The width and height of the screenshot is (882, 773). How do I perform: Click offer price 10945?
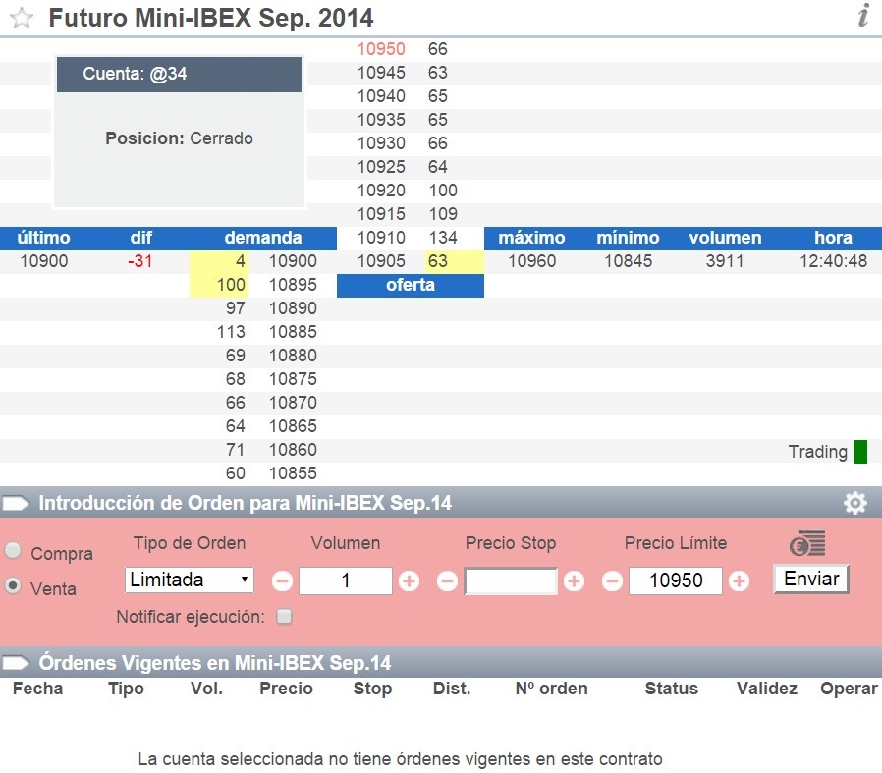coord(381,73)
